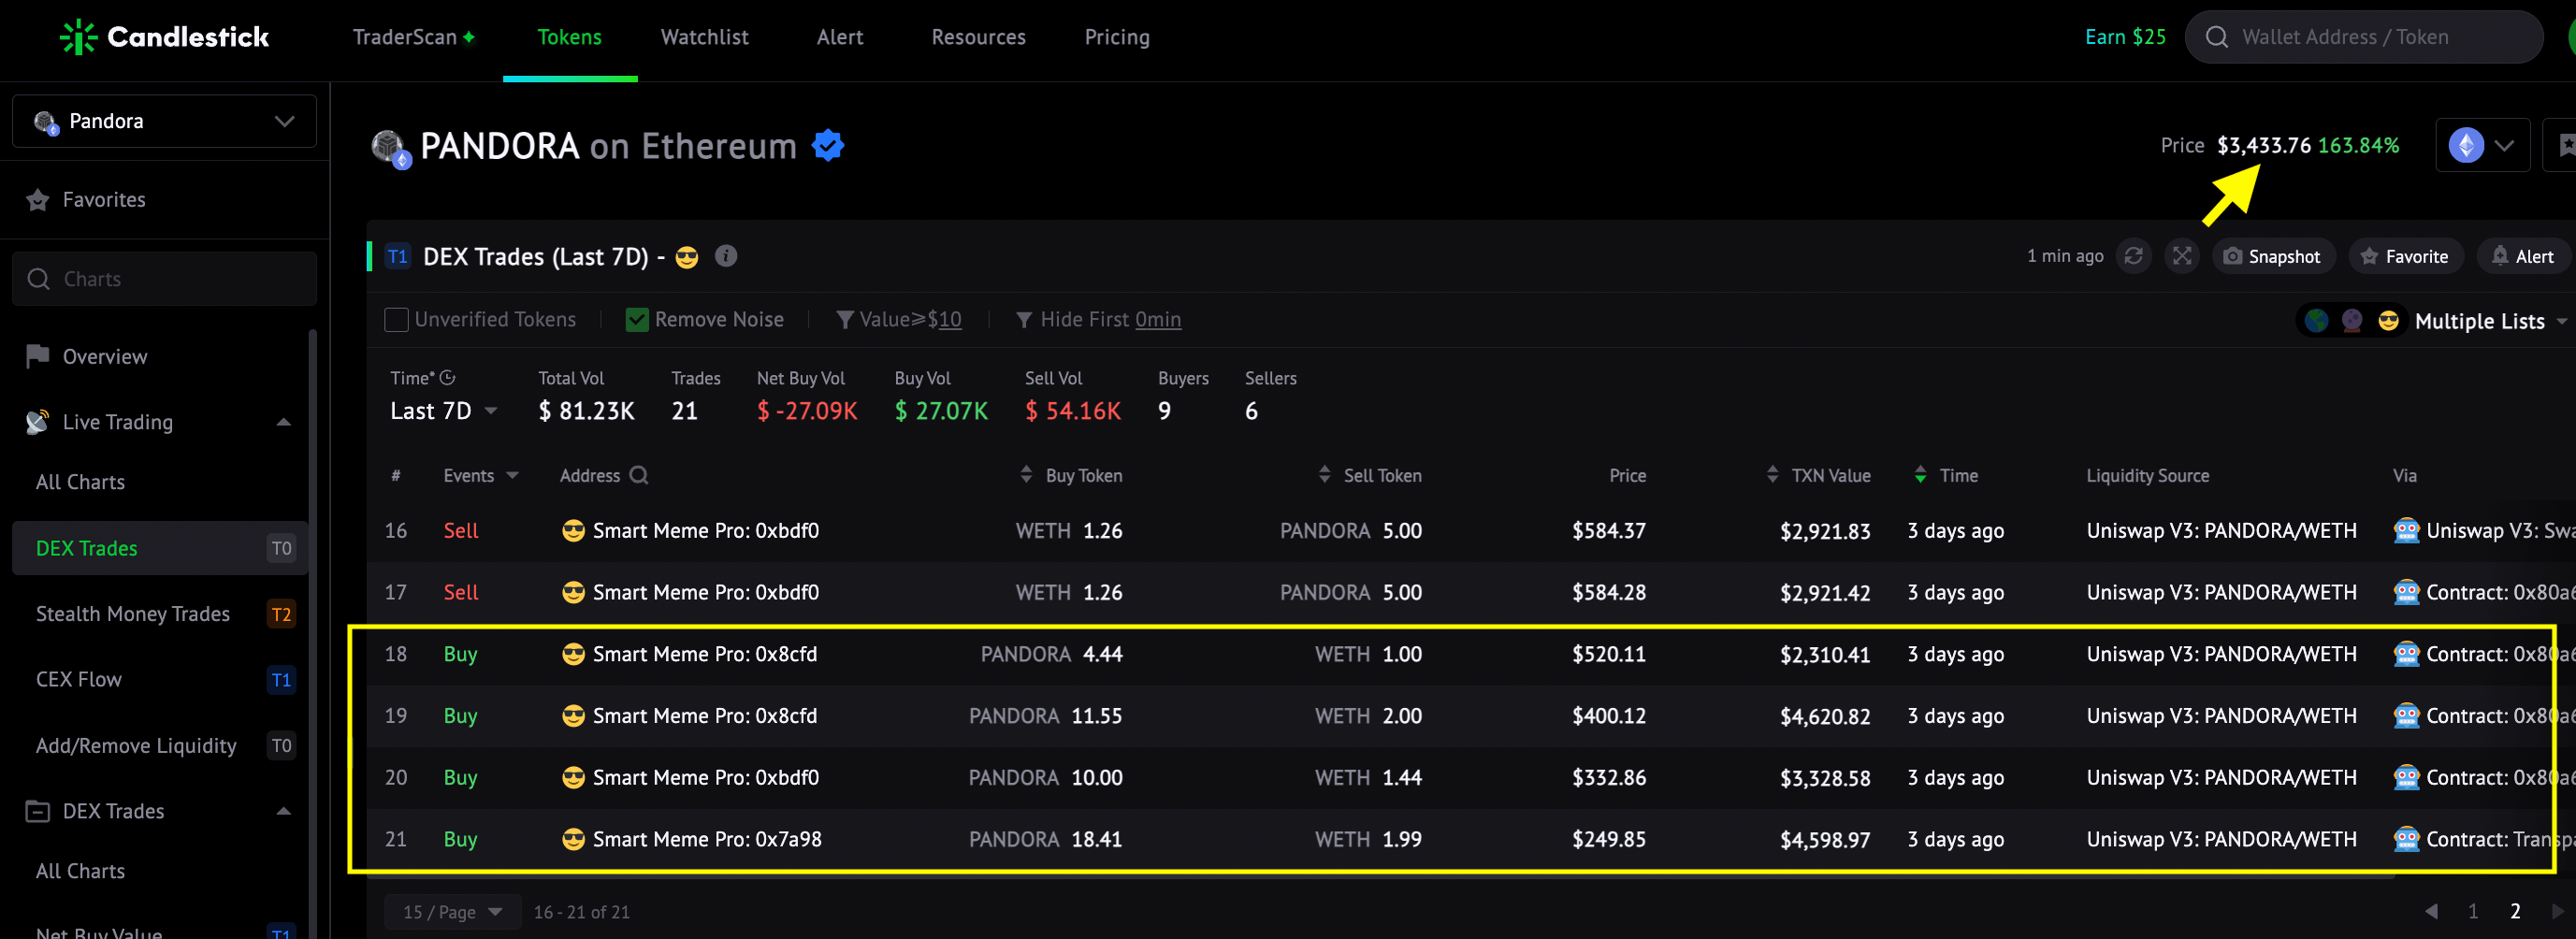Open the Pandora token dropdown
Screen dimensions: 2576x939
point(164,121)
